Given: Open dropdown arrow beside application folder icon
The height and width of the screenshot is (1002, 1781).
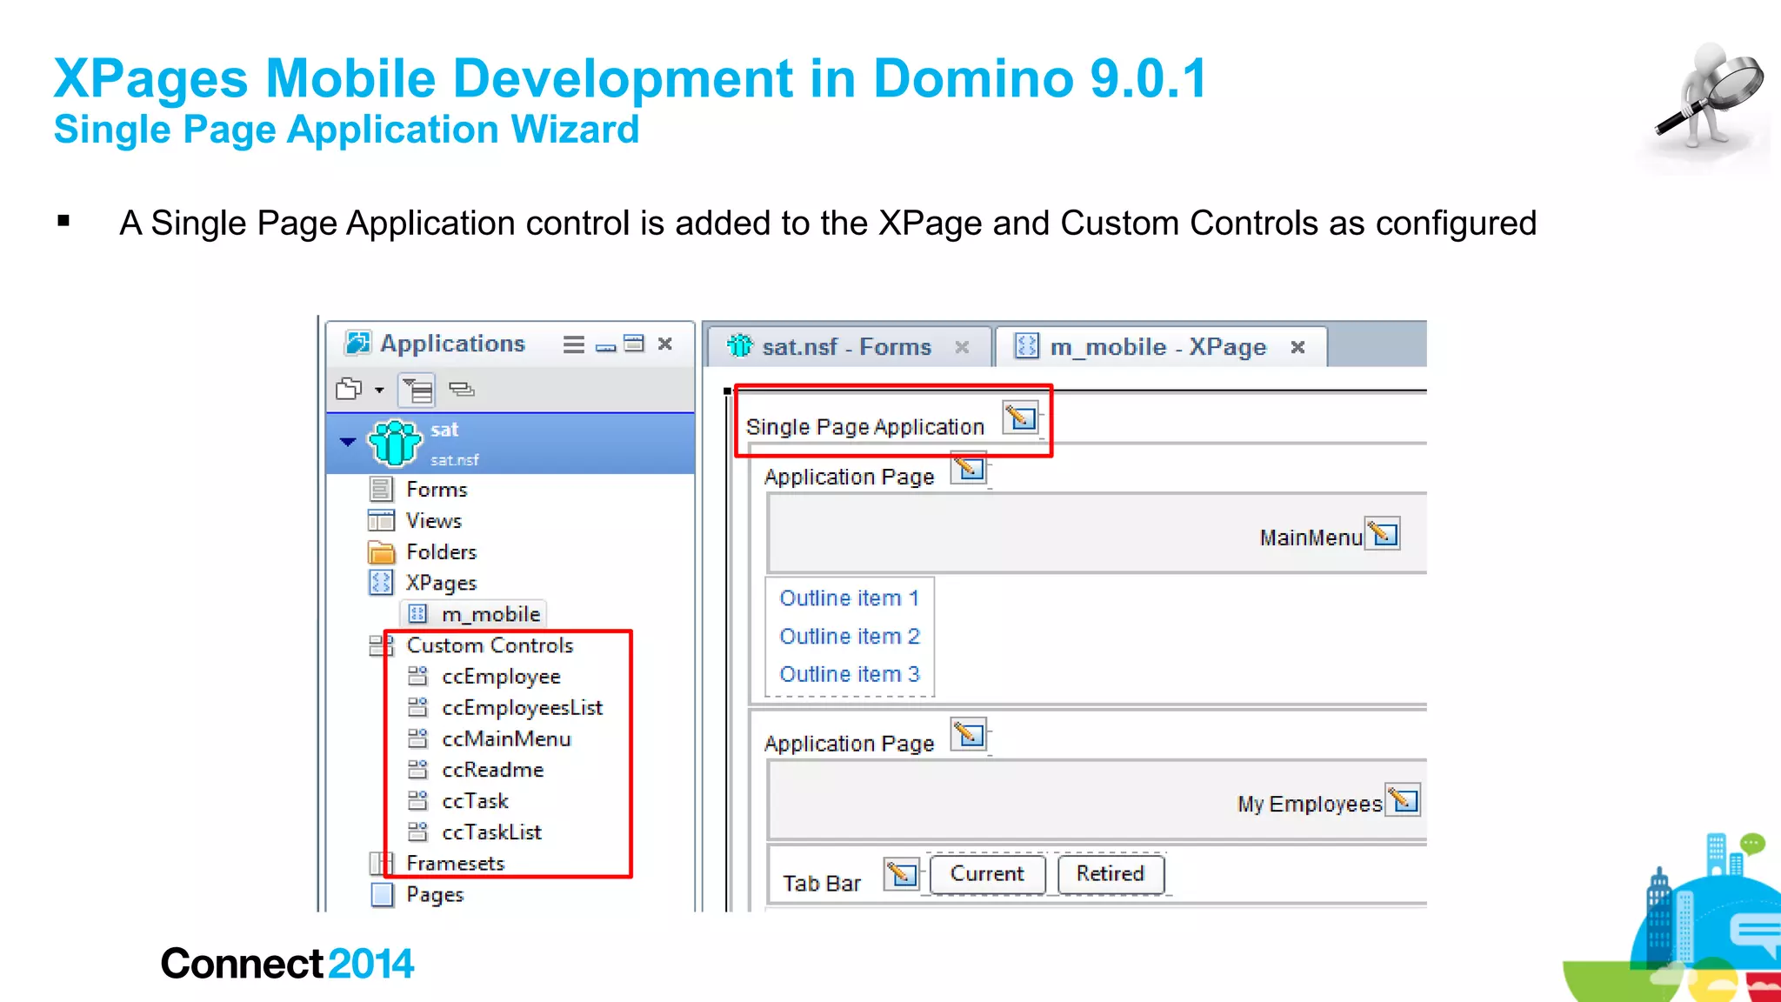Looking at the screenshot, I should click(x=379, y=390).
